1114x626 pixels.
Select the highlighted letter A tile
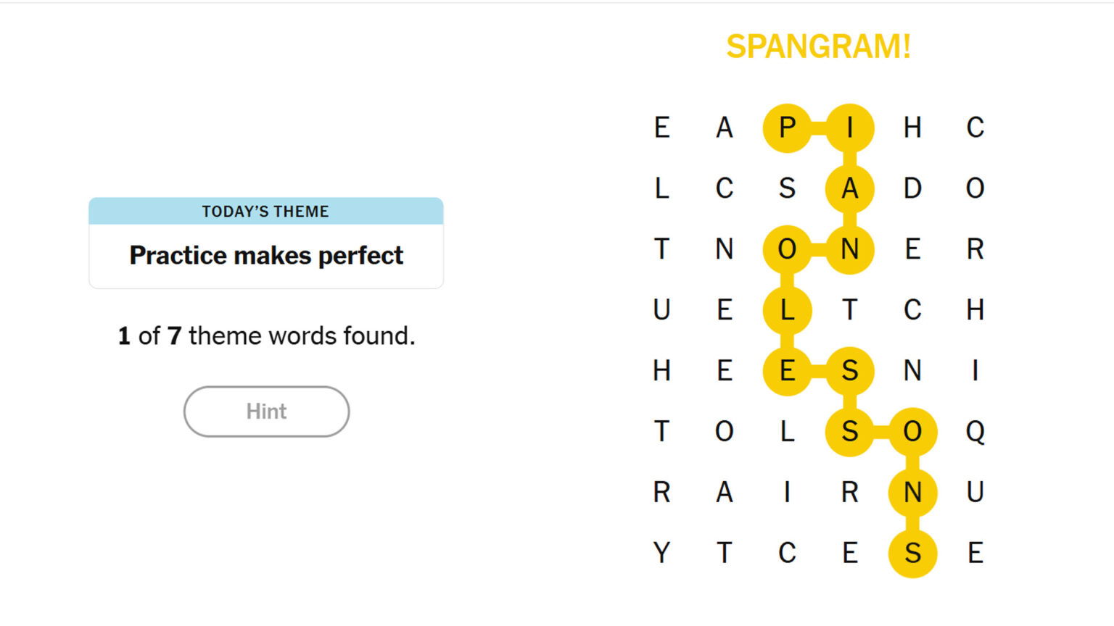click(x=849, y=188)
